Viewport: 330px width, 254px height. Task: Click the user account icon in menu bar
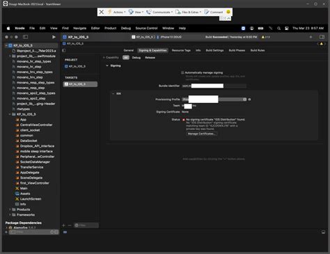pyautogui.click(x=252, y=29)
